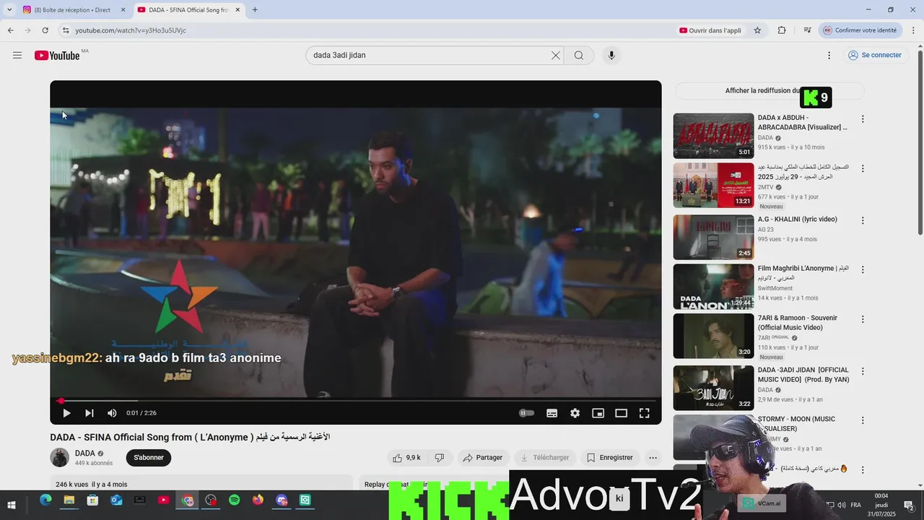Open DADA x ABDUH ABRACADABRA thumbnail
The image size is (924, 520).
point(713,136)
